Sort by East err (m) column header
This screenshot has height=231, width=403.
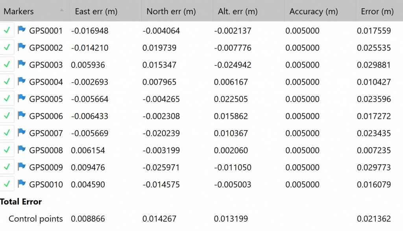(96, 11)
